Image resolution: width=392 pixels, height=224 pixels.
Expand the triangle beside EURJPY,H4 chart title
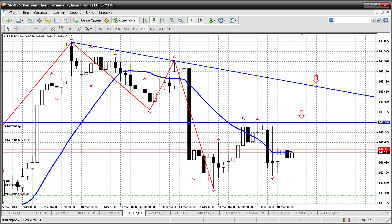point(5,36)
